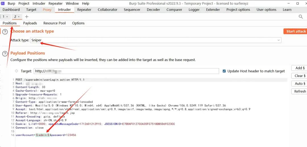Screen dimensions: 307x147
Task: Click the Burp Suite app logo icon
Action: click(x=3, y=3)
